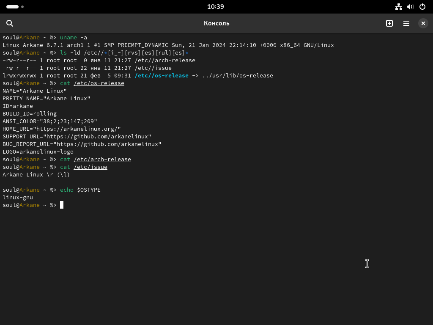Click the NAME="Arkane Linux" line
433x325 pixels.
35,91
